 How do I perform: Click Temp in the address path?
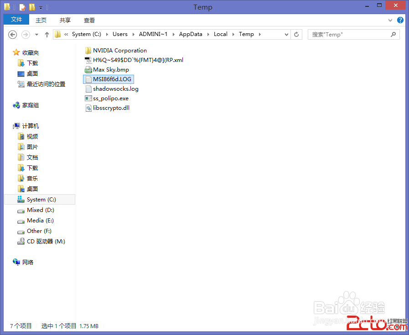[x=246, y=34]
